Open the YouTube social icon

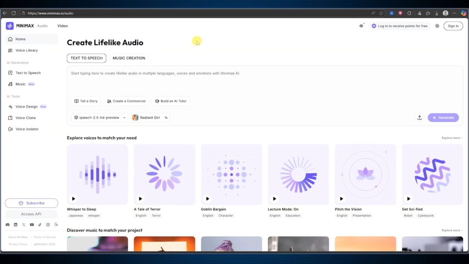tap(32, 225)
